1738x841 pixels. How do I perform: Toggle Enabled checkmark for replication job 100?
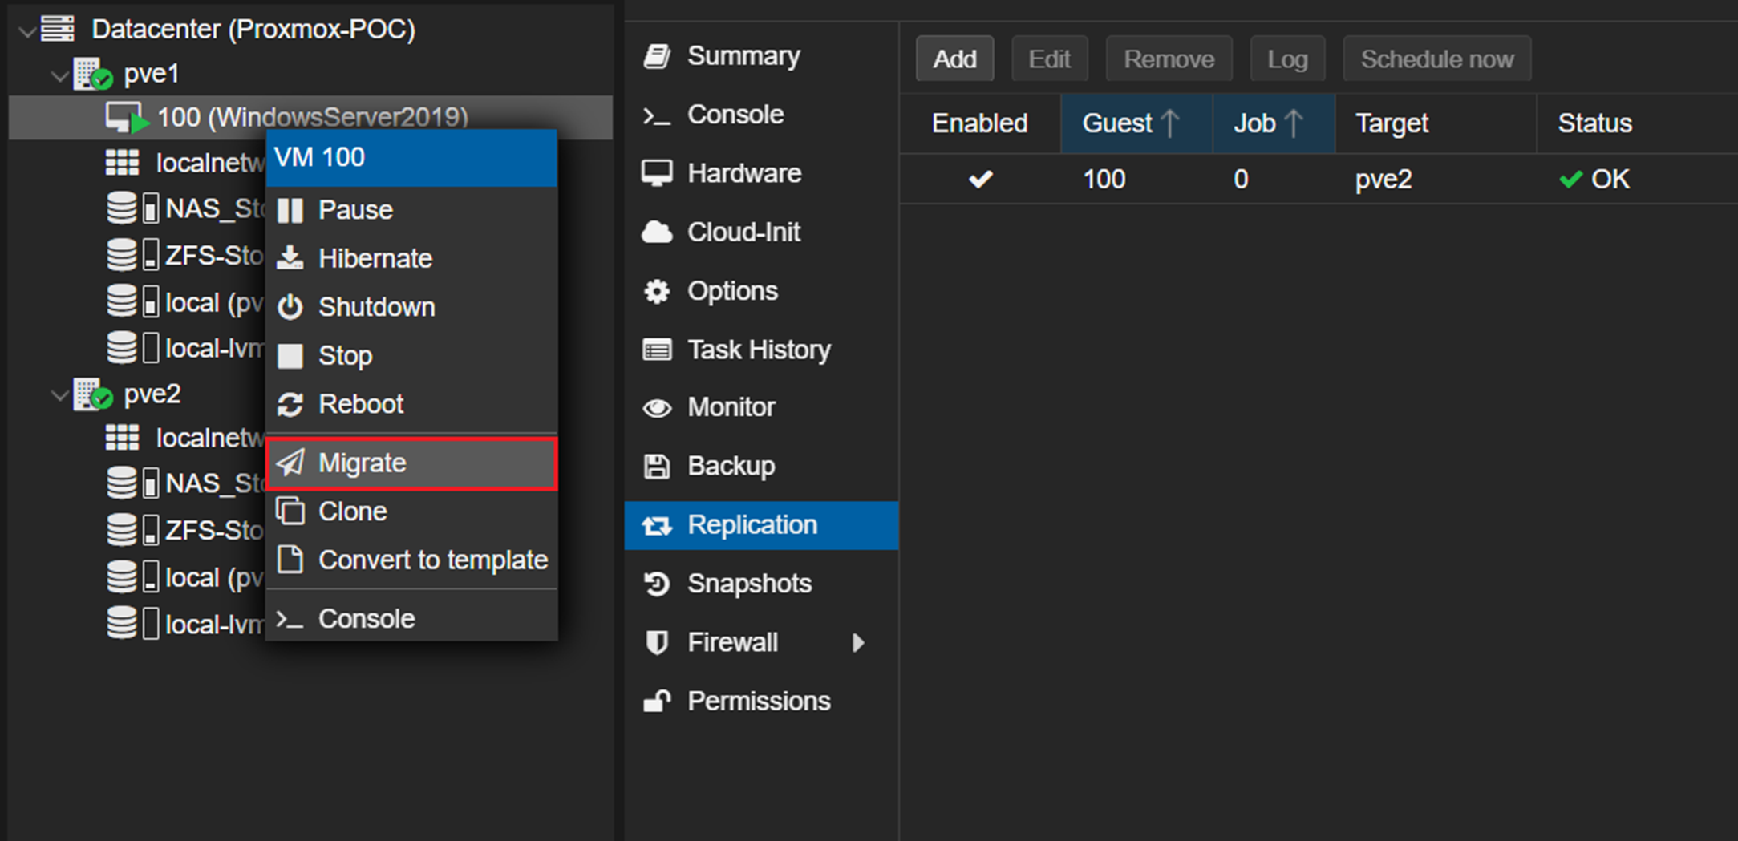click(980, 179)
